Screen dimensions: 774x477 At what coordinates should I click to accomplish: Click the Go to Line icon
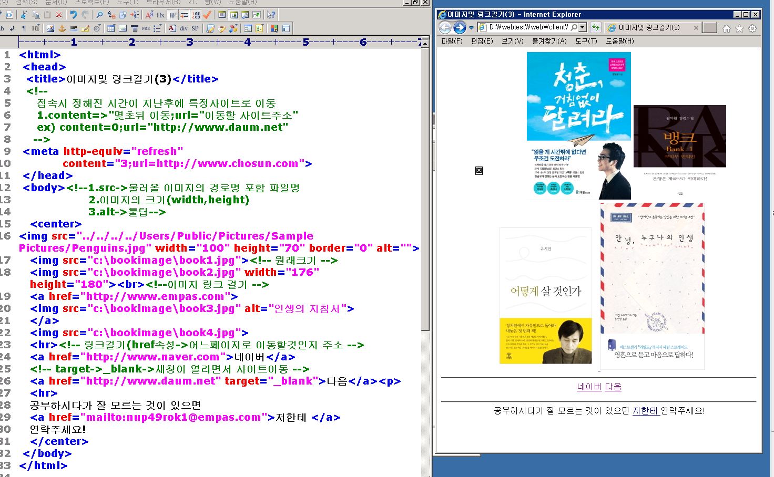134,15
